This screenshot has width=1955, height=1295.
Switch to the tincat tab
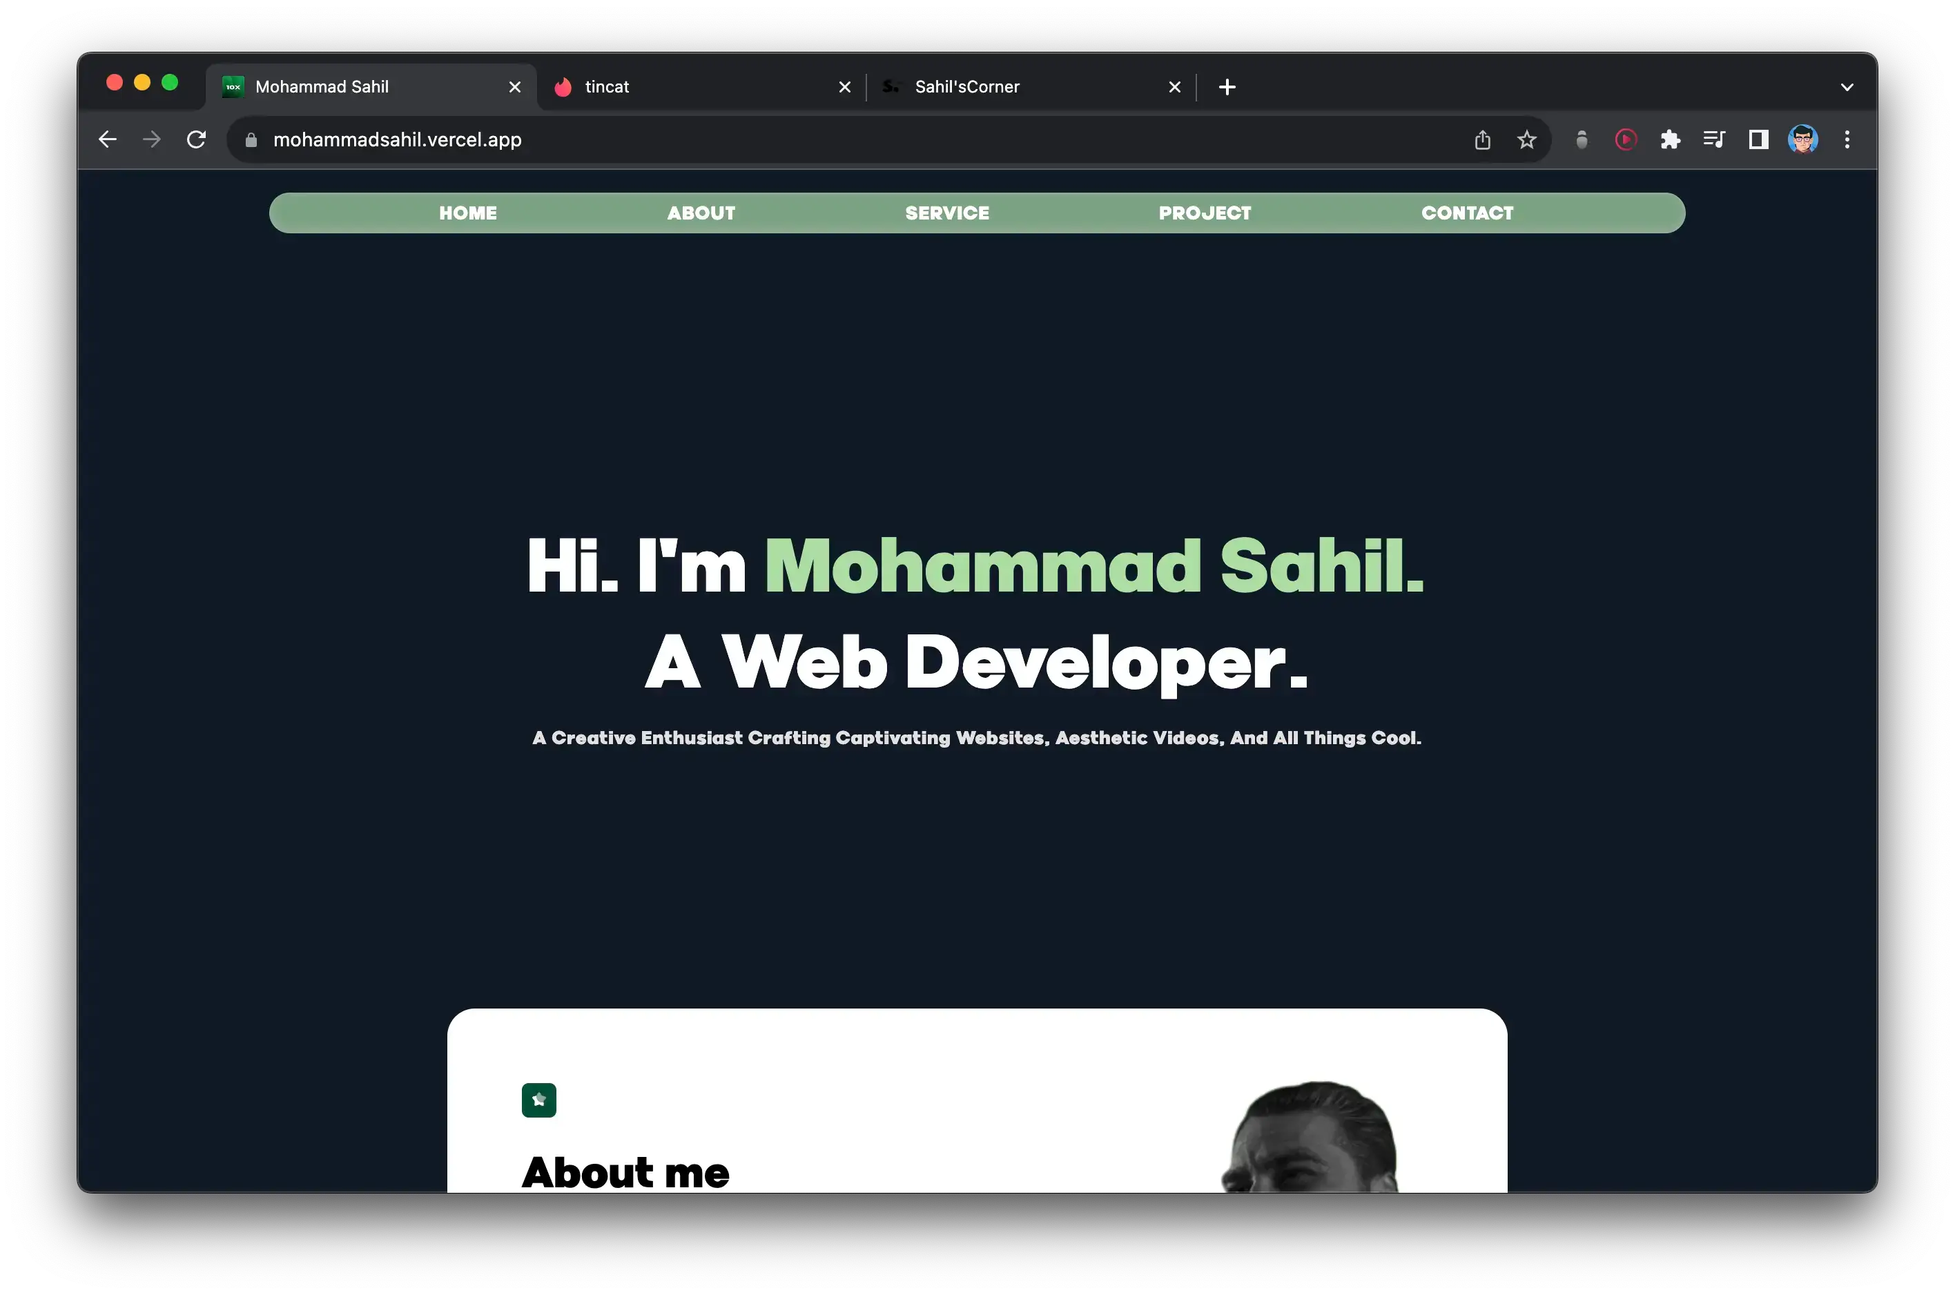pyautogui.click(x=702, y=87)
